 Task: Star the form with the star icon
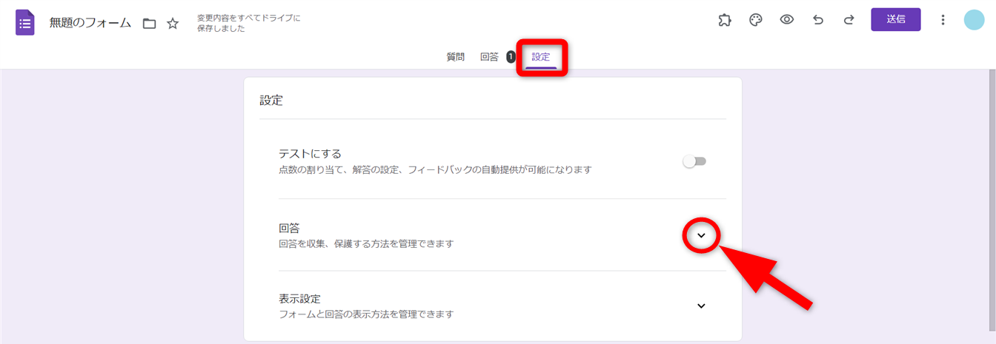click(173, 24)
